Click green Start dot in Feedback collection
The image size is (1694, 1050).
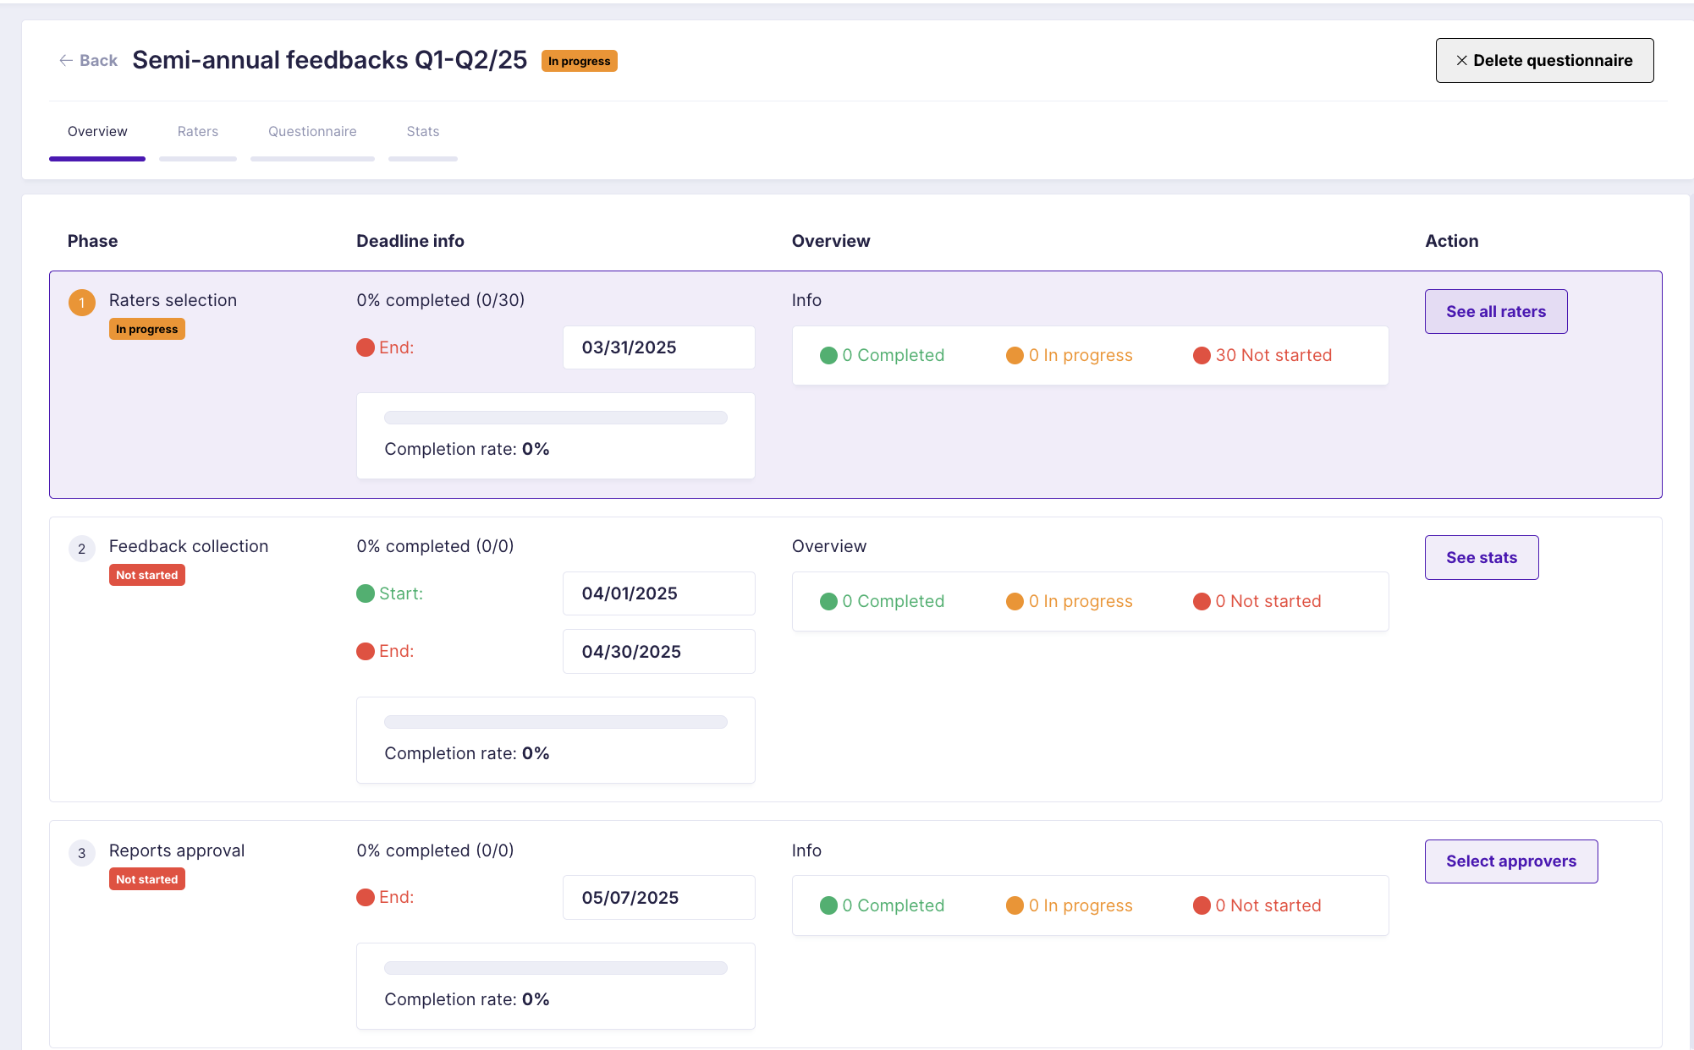click(x=366, y=593)
